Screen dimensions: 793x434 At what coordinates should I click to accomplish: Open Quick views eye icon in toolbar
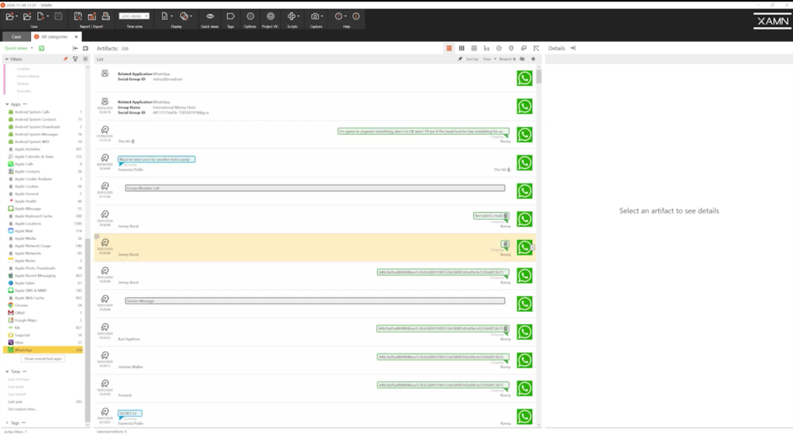[210, 17]
